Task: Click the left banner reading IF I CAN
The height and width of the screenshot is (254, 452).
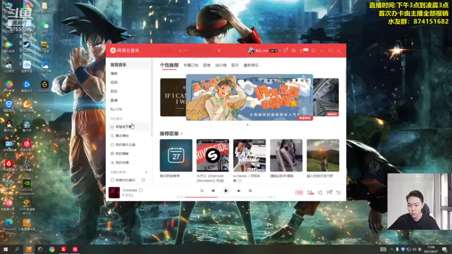Action: point(173,97)
